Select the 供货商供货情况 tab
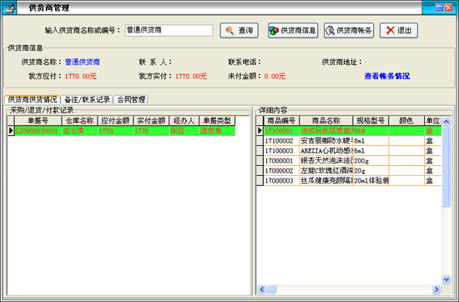This screenshot has height=302, width=459. (33, 99)
